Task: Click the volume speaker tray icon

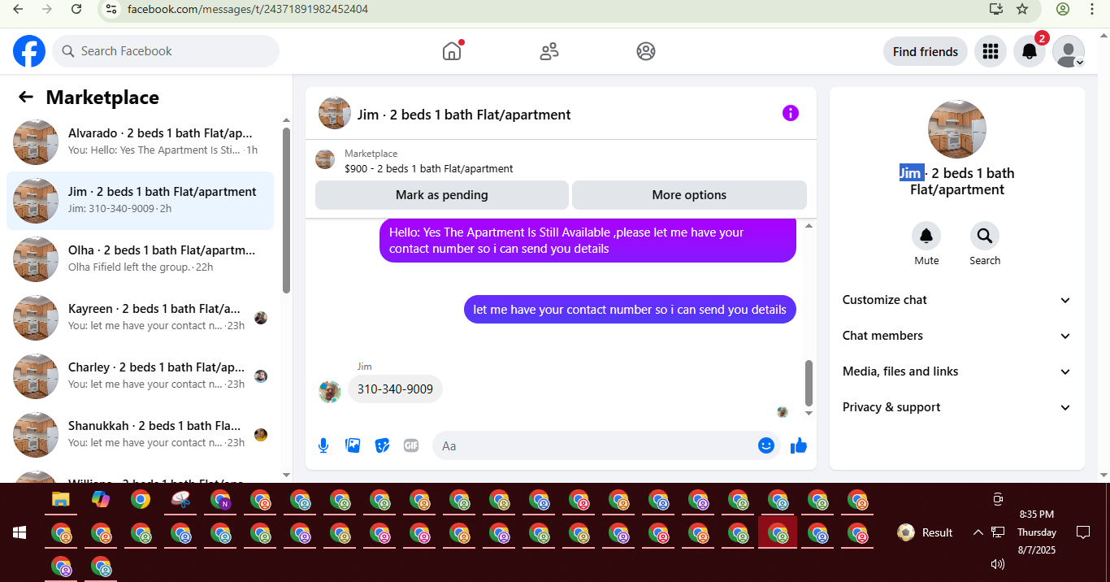Action: 998,564
